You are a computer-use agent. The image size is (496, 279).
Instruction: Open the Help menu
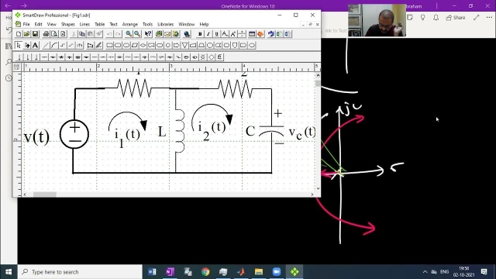(204, 24)
